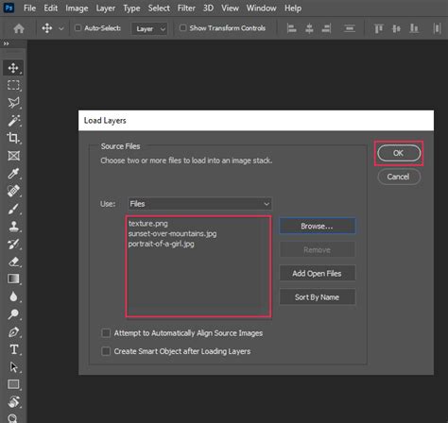Select the Brush tool

[x=13, y=209]
